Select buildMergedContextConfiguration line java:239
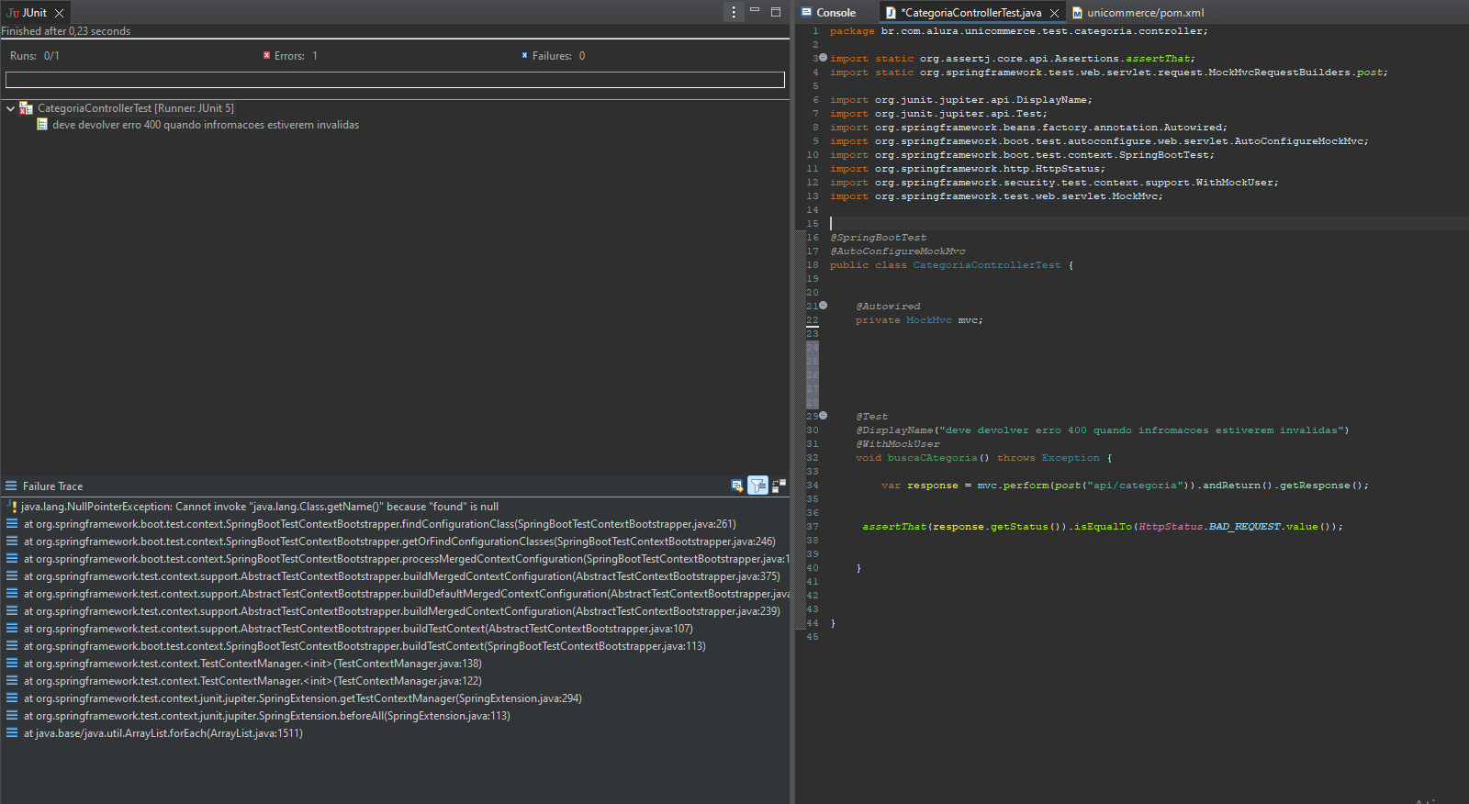The height and width of the screenshot is (804, 1469). pos(402,611)
